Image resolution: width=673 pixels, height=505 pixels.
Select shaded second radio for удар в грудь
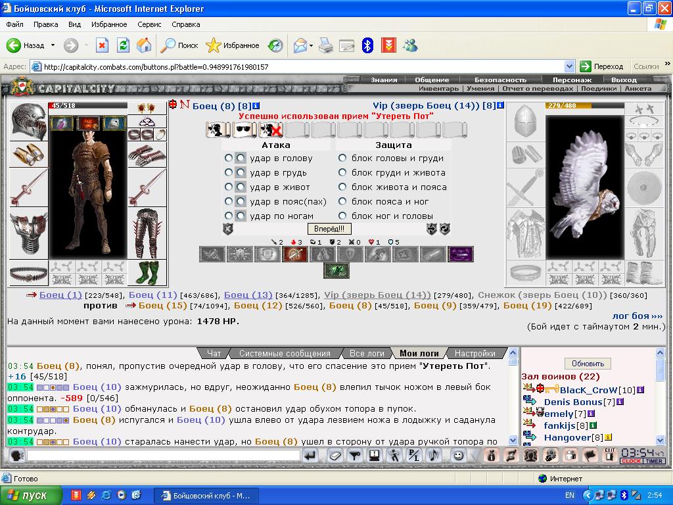click(241, 173)
